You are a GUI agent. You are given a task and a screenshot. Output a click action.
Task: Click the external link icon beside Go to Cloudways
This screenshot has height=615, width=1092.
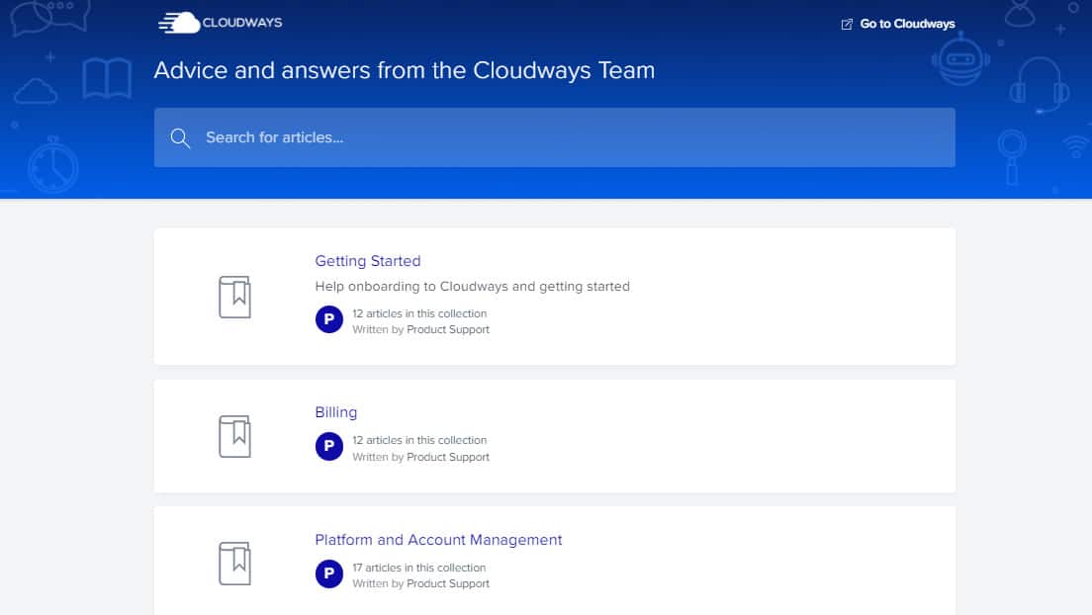[x=847, y=24]
